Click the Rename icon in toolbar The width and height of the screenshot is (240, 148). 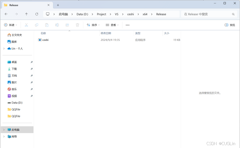[57, 25]
